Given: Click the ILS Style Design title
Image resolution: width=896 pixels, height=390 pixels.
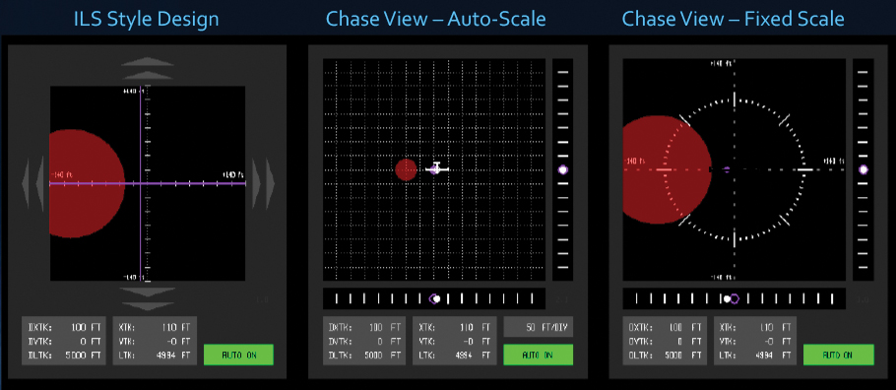Looking at the screenshot, I should pyautogui.click(x=147, y=19).
